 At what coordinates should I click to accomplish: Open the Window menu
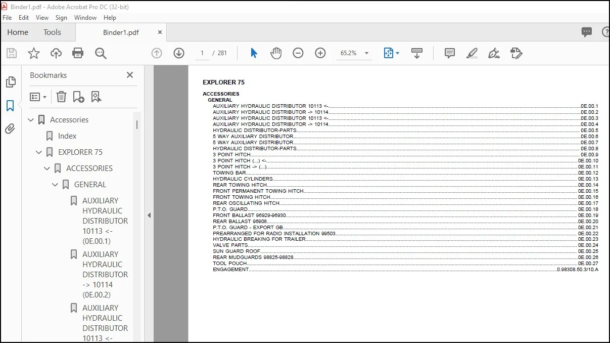[x=85, y=17]
